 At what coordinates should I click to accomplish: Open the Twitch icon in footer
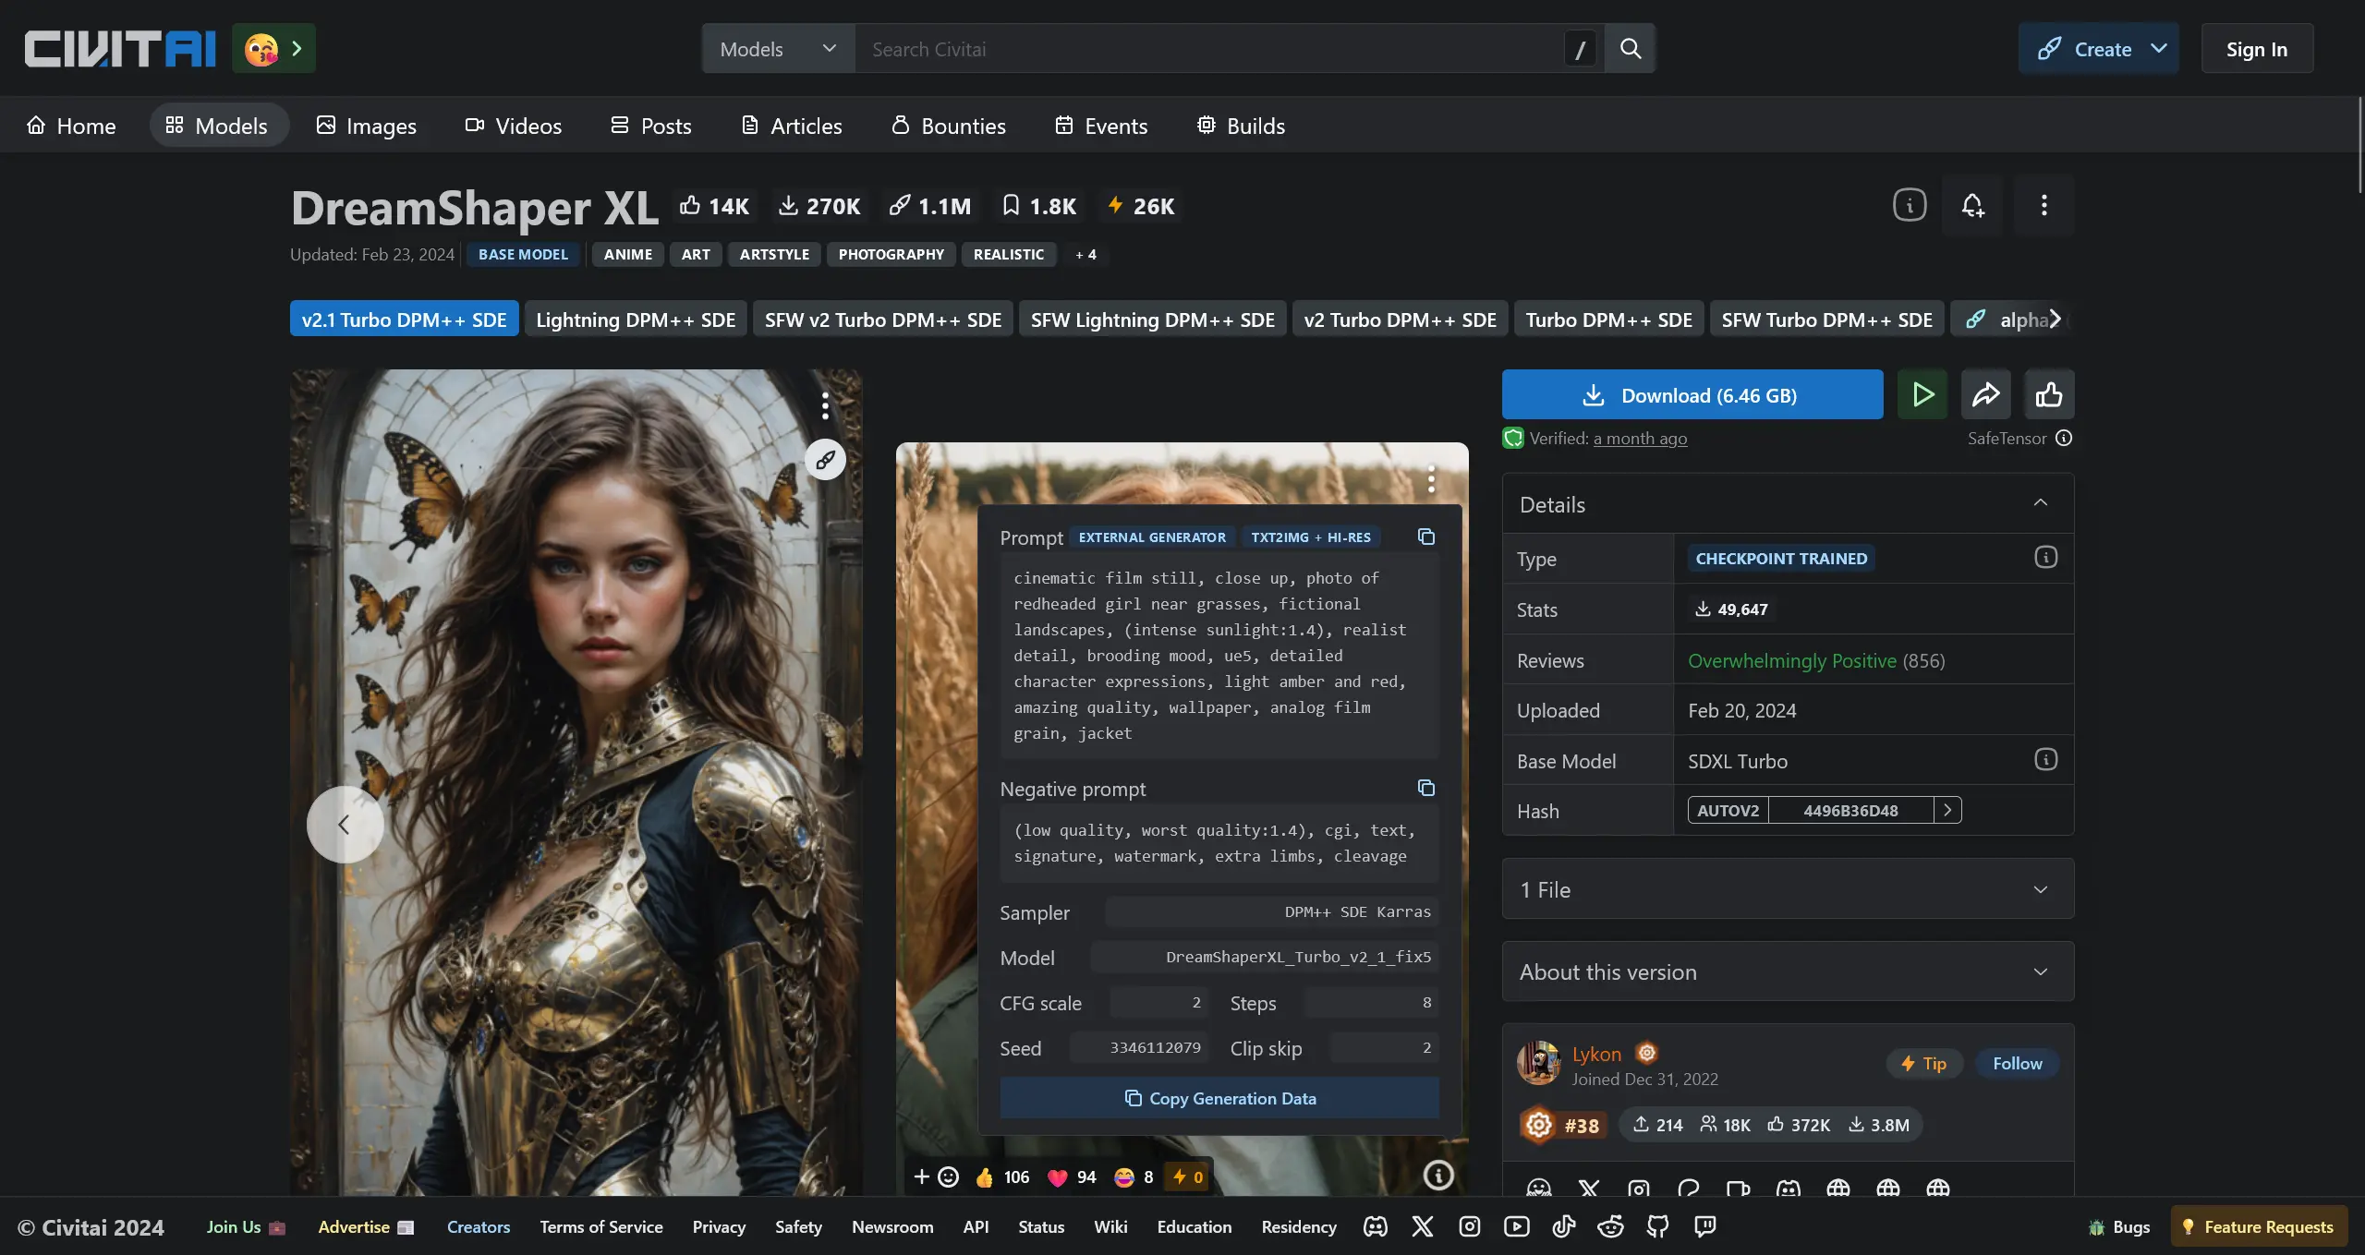(1705, 1226)
